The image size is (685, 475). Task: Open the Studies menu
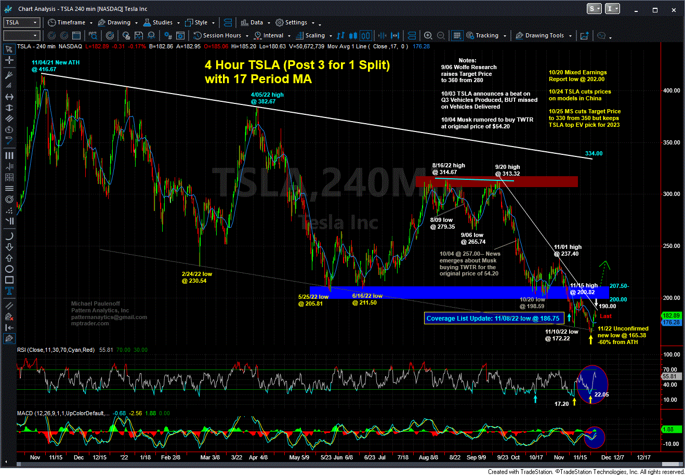click(161, 22)
